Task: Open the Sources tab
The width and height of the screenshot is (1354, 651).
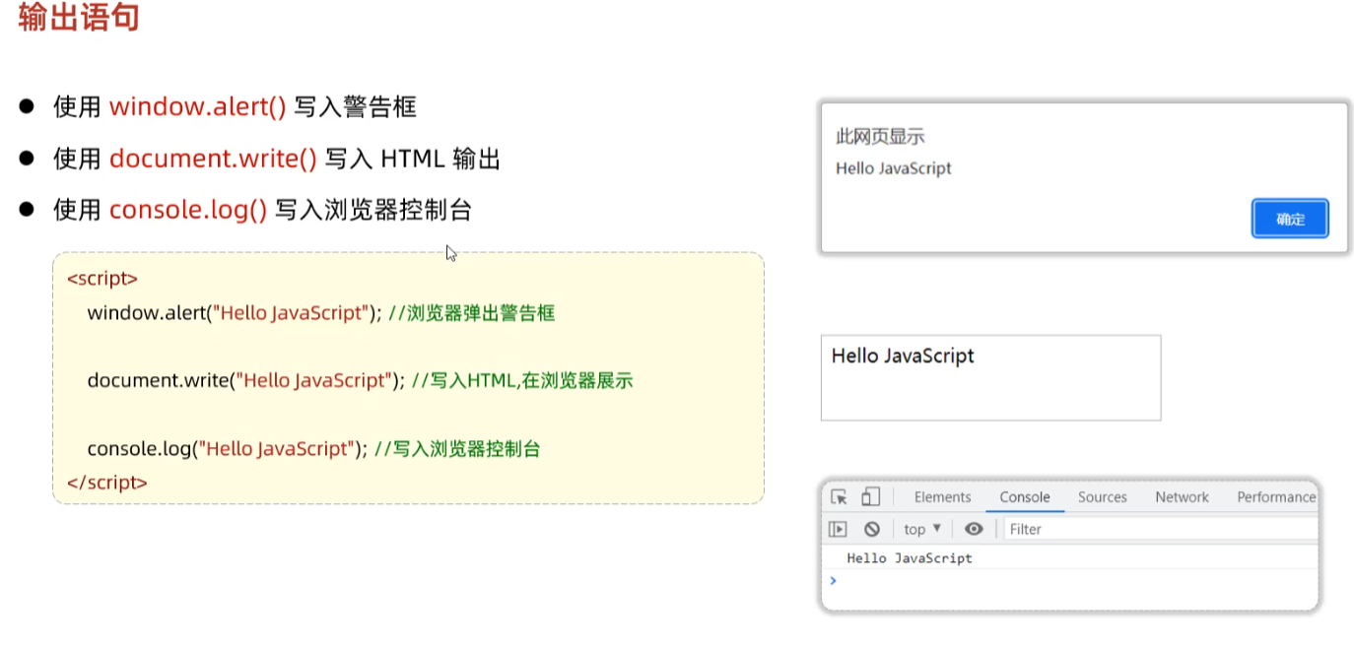Action: (1102, 497)
